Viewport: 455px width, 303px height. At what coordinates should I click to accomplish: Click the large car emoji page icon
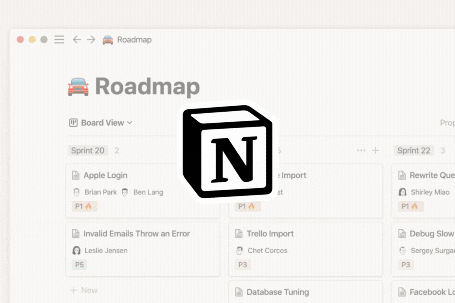(x=78, y=86)
